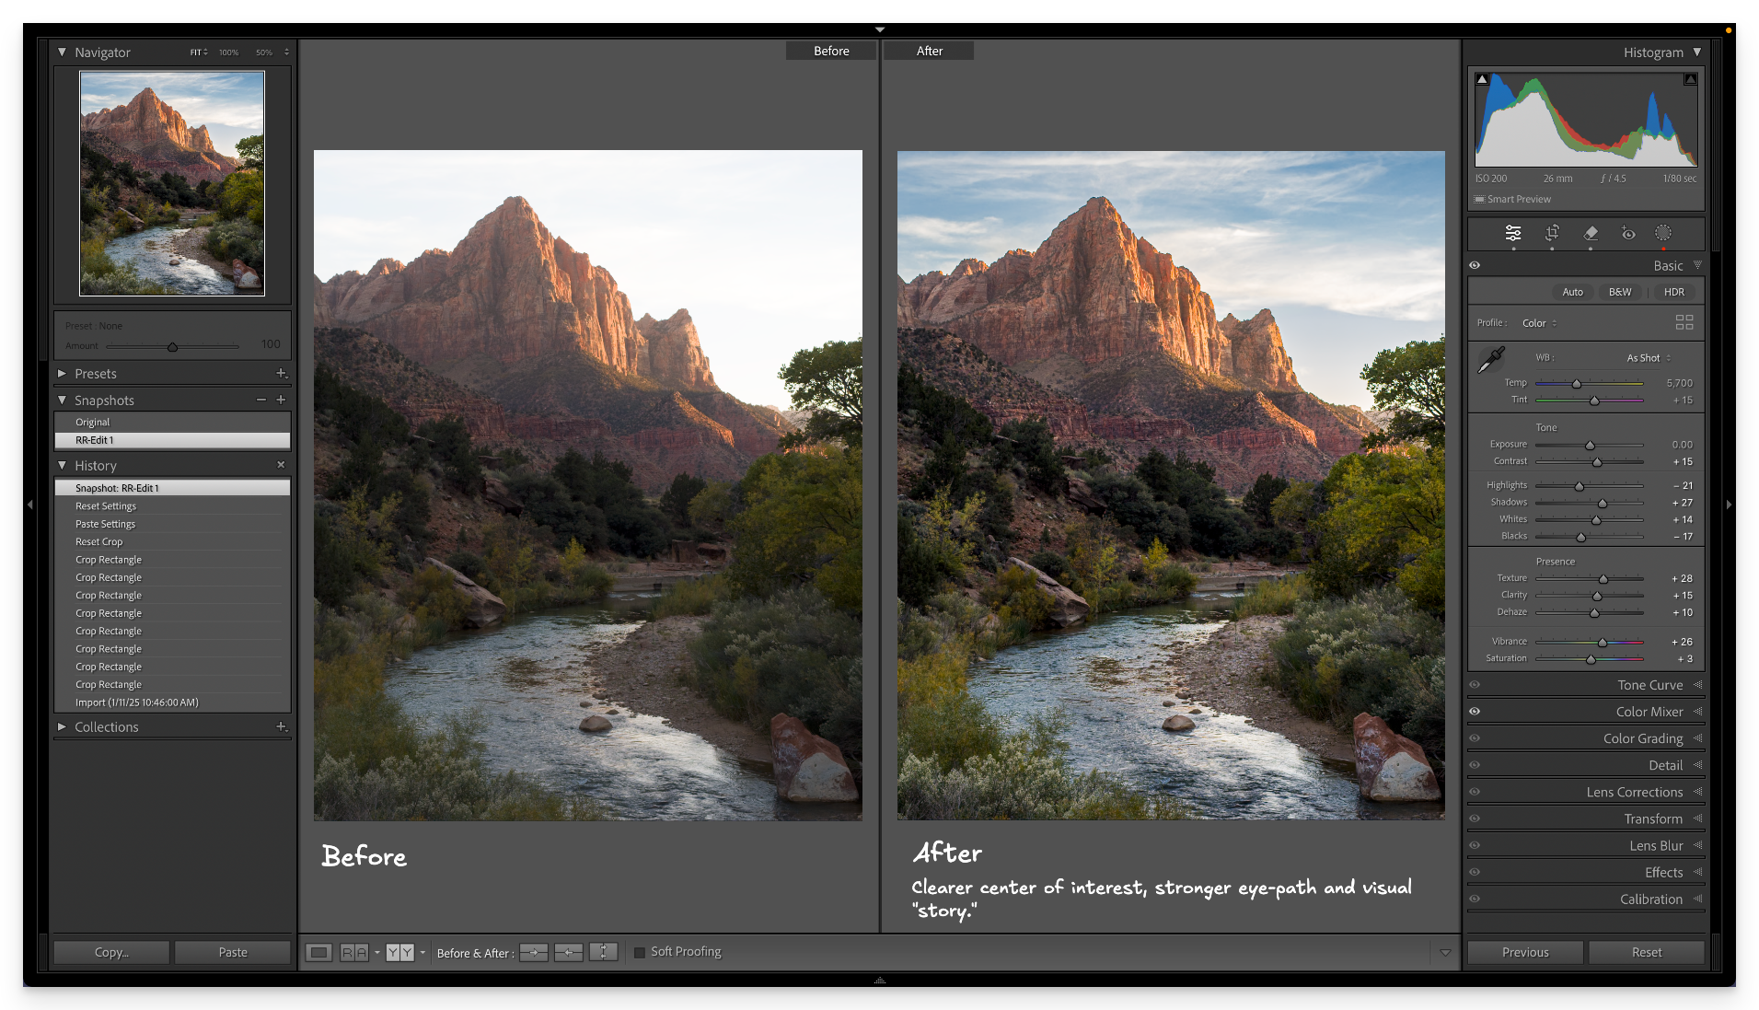Toggle Basic panel visibility eye
1759x1010 pixels.
1475,265
